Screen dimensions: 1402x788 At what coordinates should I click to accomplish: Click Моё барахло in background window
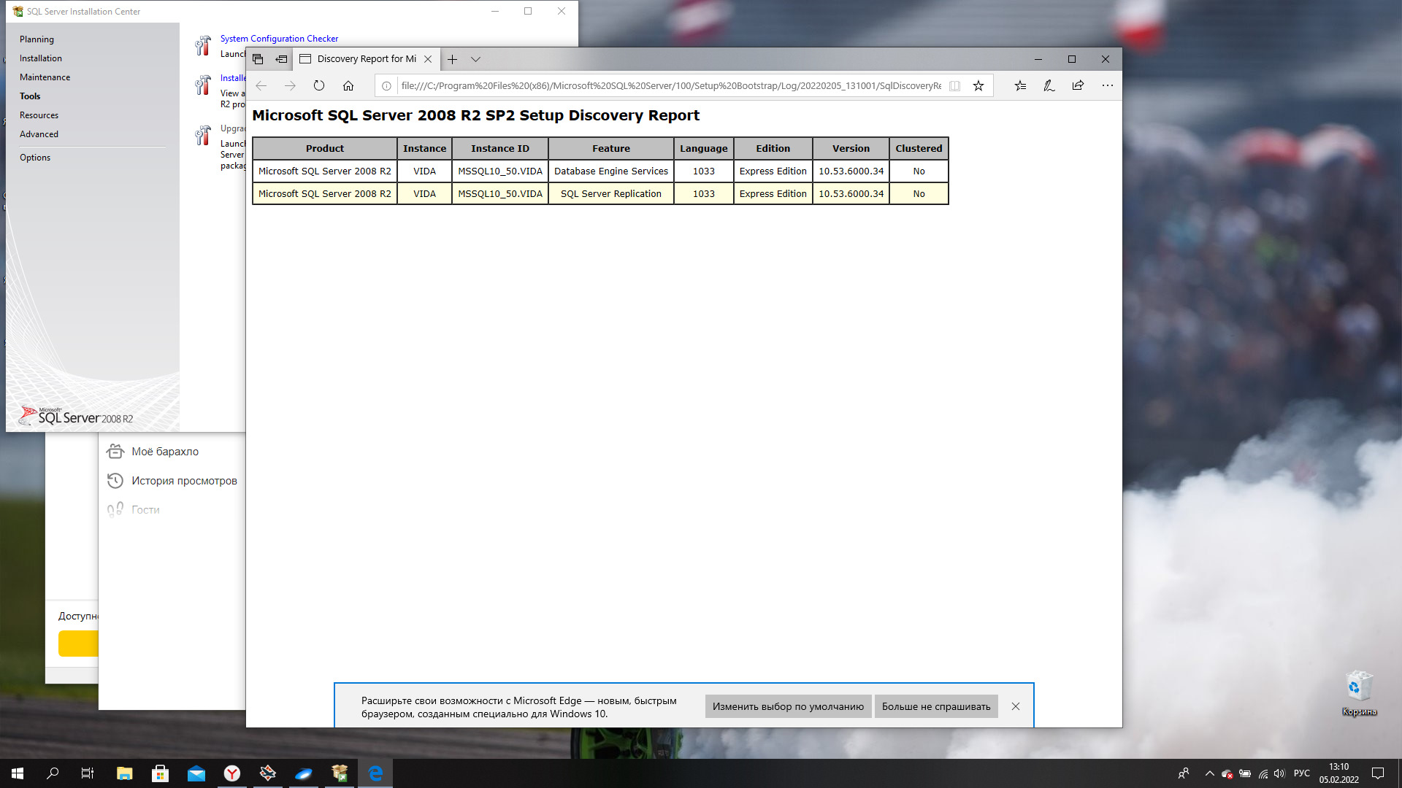tap(165, 452)
